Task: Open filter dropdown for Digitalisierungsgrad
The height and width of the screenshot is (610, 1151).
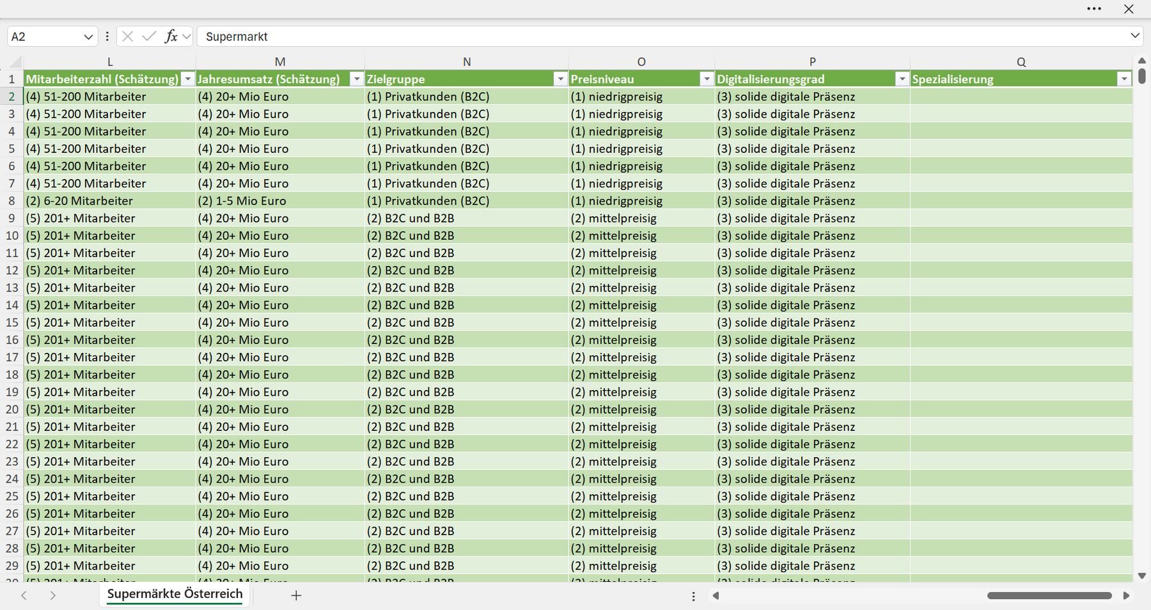Action: [902, 79]
